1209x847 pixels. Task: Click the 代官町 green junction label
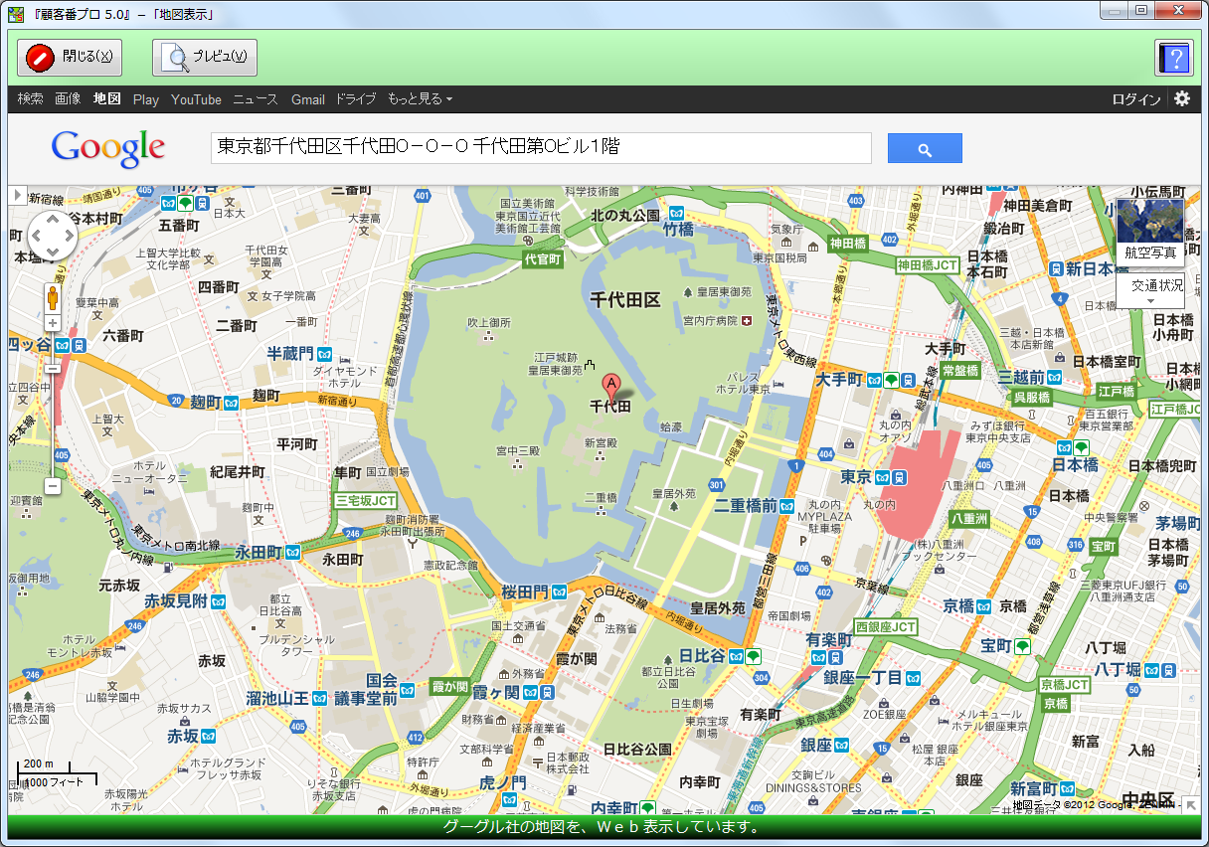point(543,258)
